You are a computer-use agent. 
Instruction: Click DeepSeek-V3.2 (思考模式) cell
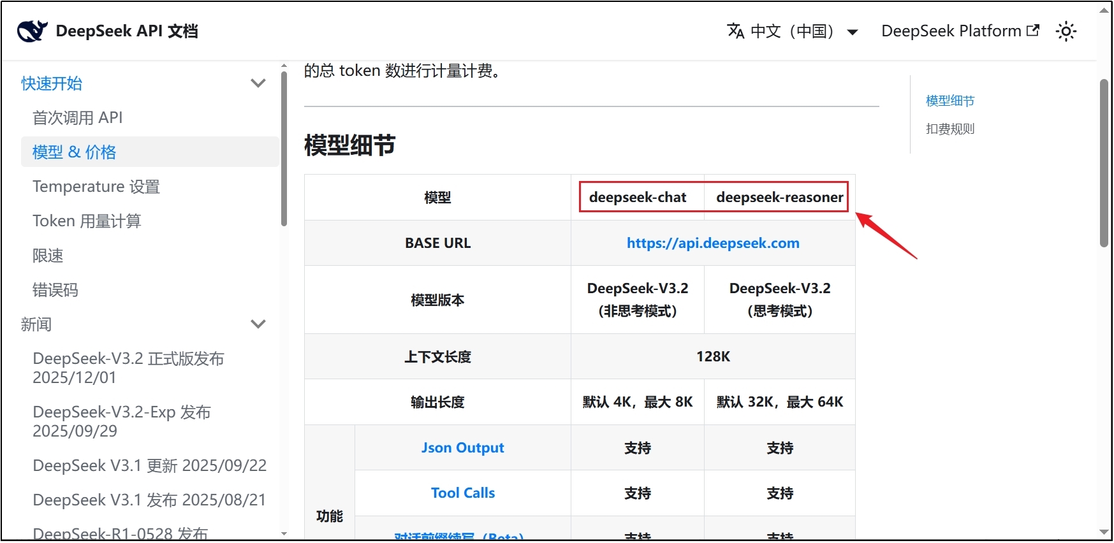click(x=779, y=300)
